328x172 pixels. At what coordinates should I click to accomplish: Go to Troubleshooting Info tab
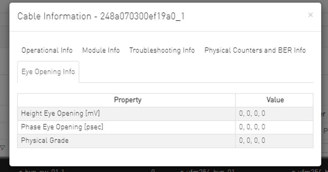point(162,50)
